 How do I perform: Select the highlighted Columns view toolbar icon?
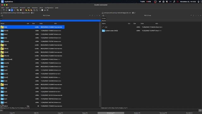(12, 10)
